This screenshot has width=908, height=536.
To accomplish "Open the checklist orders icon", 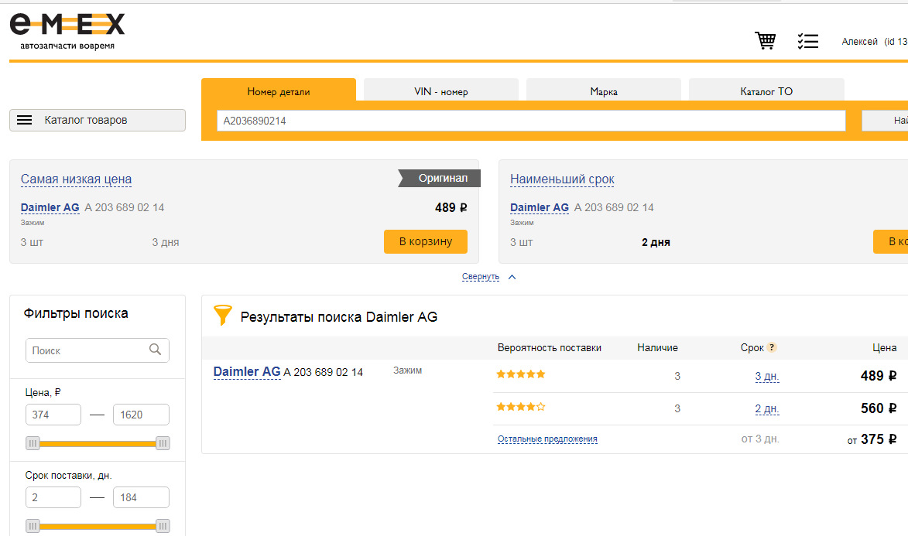I will pos(808,40).
